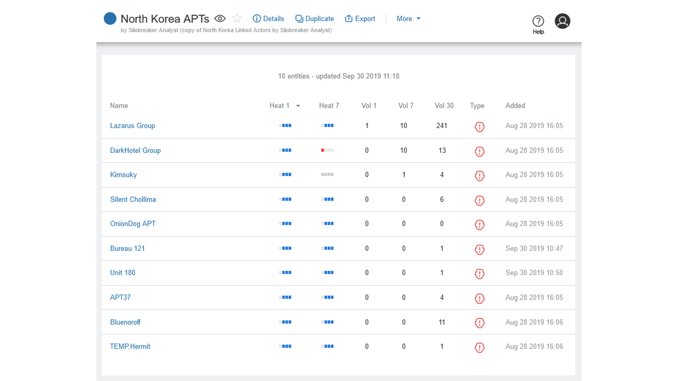The image size is (678, 381).
Task: Click the entities updated status text
Action: (x=338, y=76)
